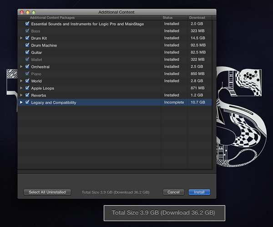Image resolution: width=273 pixels, height=227 pixels.
Task: Select the Apple Loops row label
Action: point(42,88)
